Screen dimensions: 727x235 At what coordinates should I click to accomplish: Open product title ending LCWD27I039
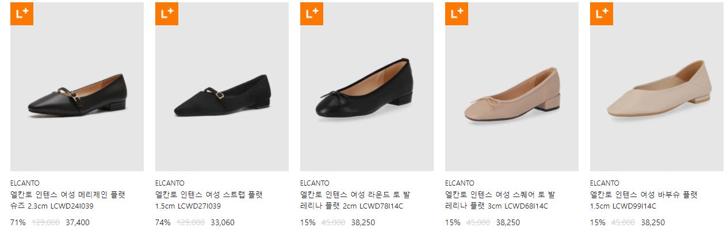pos(209,201)
